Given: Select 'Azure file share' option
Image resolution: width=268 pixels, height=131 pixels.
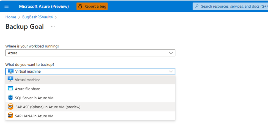Looking at the screenshot, I should tap(27, 89).
